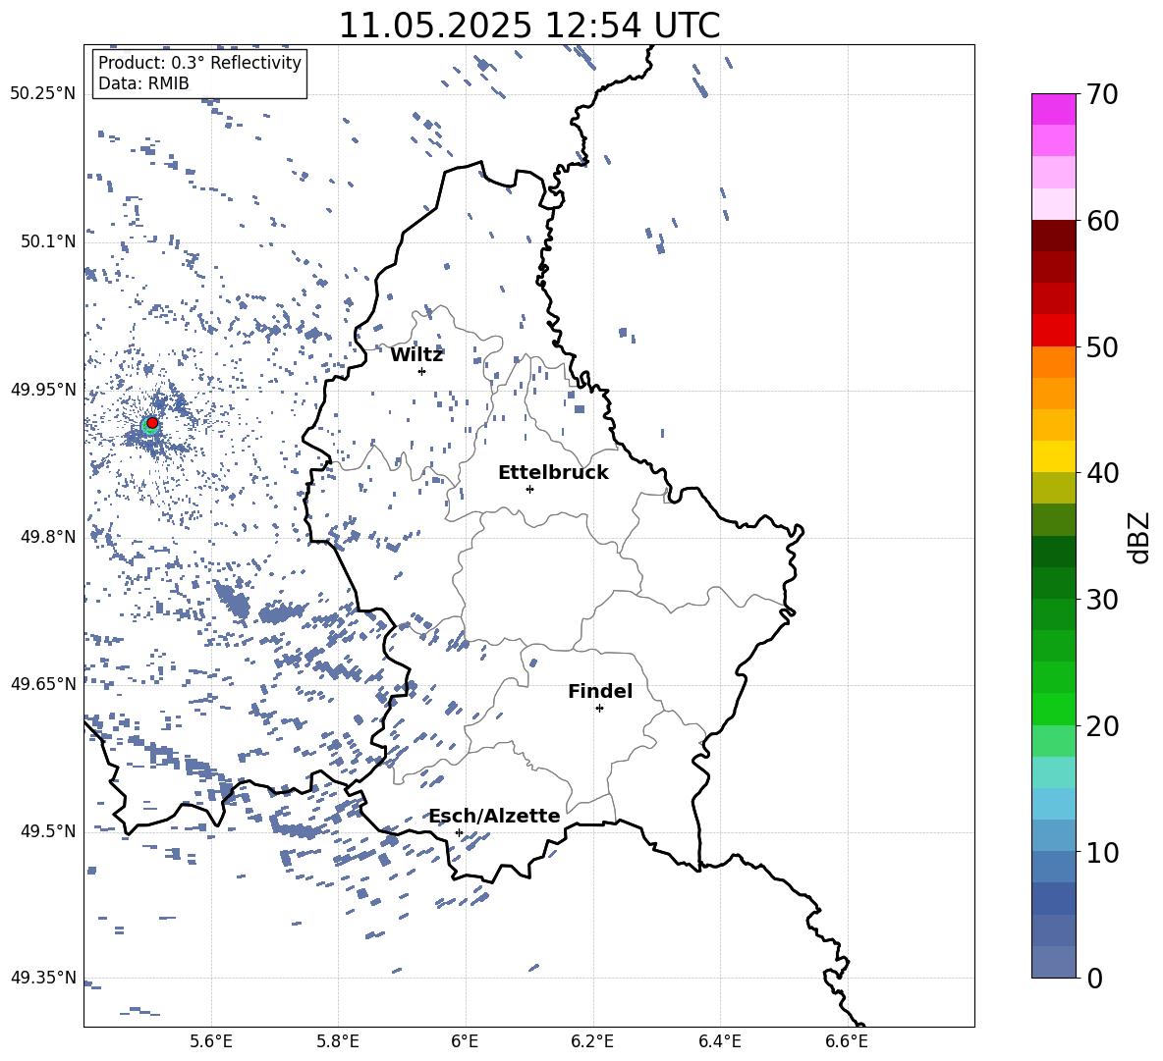Click the red radar location dot

(x=152, y=423)
